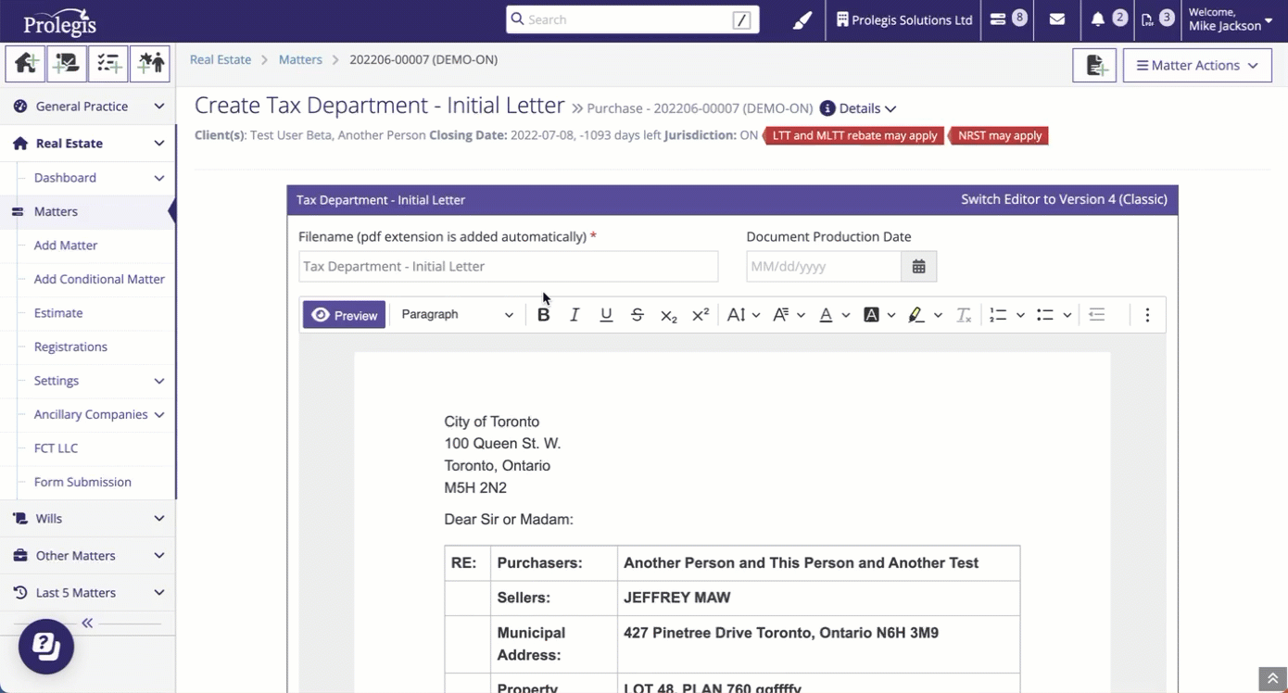1288x693 pixels.
Task: Open the chat support widget
Action: (x=46, y=646)
